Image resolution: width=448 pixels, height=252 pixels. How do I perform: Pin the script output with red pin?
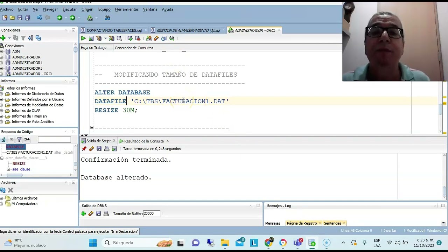pos(84,149)
